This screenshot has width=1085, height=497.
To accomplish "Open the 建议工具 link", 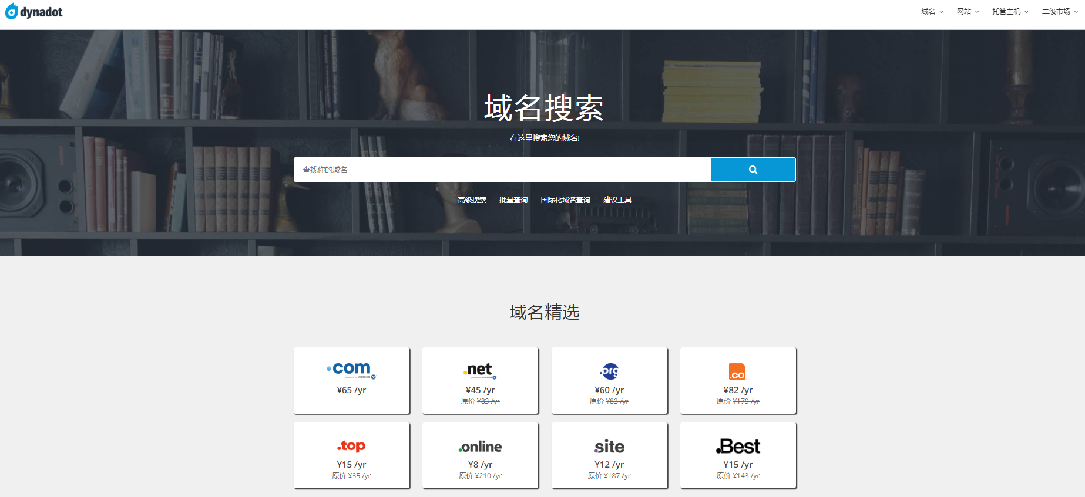I will pos(617,200).
